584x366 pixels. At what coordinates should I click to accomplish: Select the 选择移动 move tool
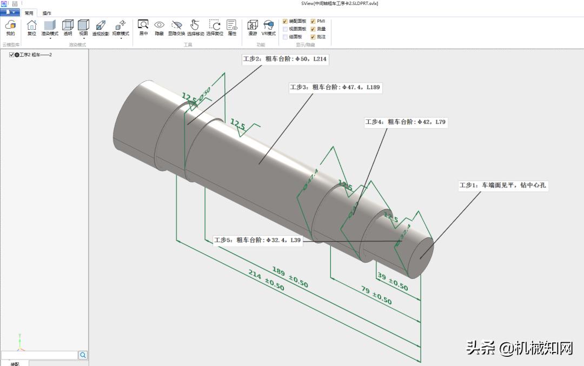[x=195, y=27]
